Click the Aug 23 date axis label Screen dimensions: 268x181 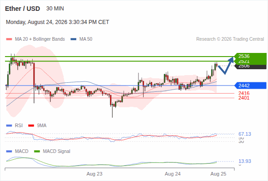(x=94, y=174)
